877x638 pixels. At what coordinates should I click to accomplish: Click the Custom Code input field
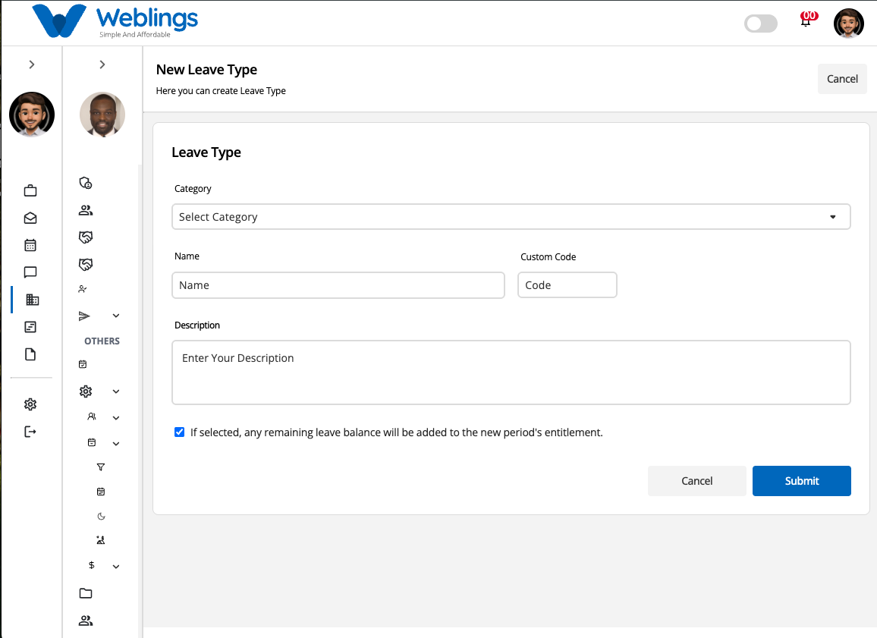tap(567, 285)
